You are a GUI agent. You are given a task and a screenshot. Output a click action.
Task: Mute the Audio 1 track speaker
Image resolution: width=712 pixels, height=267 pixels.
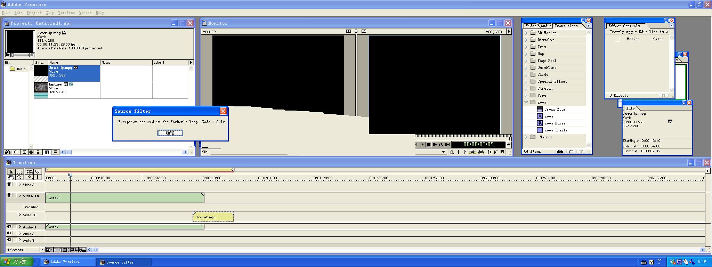[x=9, y=227]
